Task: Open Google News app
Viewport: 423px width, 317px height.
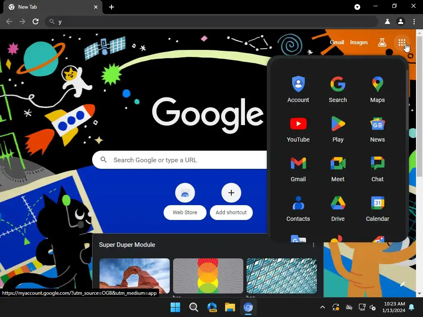Action: click(x=378, y=129)
